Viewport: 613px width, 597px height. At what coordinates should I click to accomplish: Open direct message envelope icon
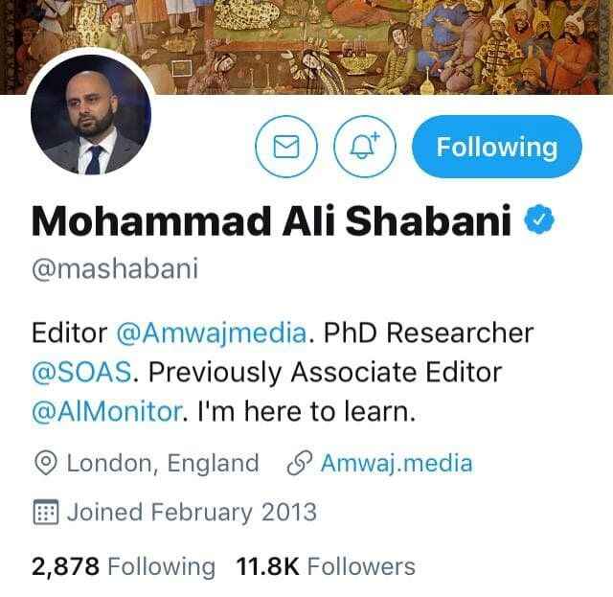[x=286, y=147]
